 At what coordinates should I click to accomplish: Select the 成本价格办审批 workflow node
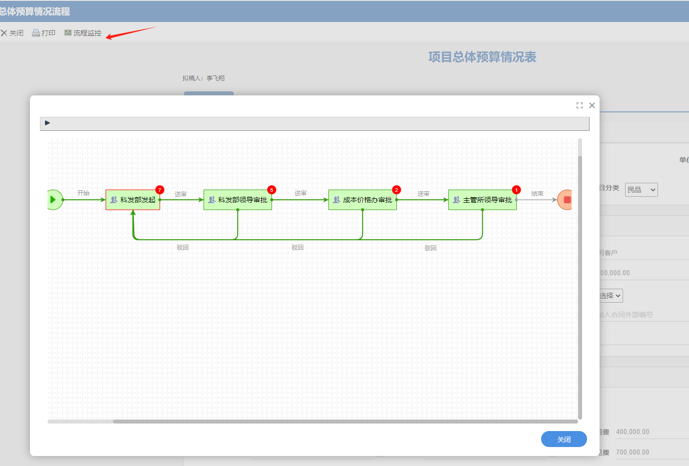pos(363,200)
